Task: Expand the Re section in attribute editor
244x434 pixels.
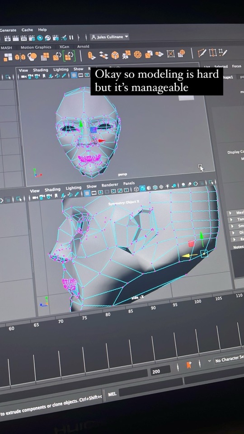Action: point(234,240)
